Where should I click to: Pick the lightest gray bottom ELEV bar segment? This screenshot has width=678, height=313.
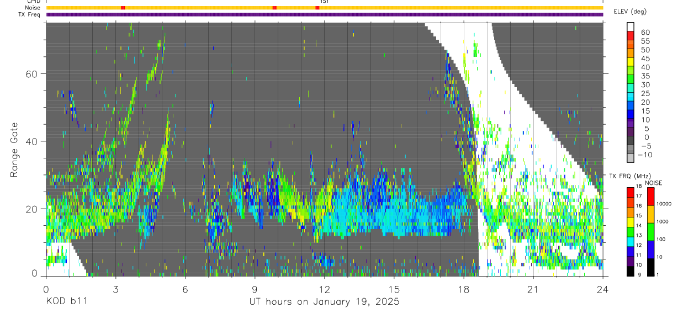pos(631,157)
